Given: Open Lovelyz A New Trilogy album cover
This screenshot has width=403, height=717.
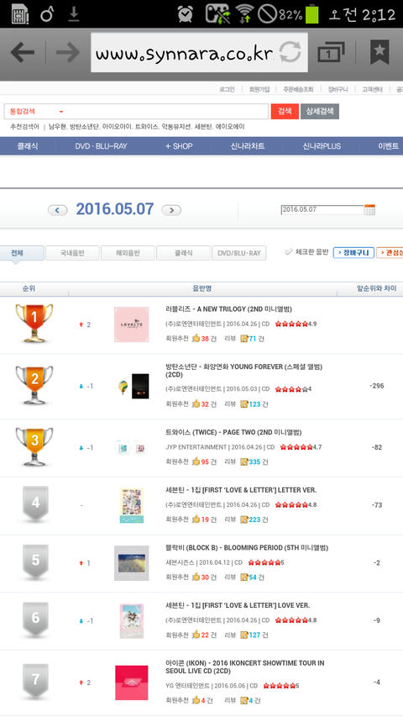Looking at the screenshot, I should 132,324.
